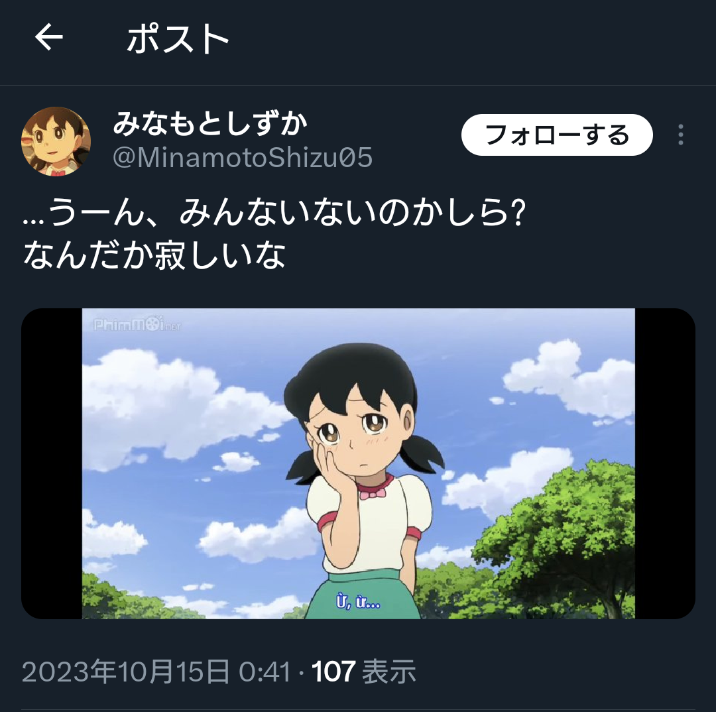
Task: Open the 2023年10月15日 0:41 timestamp link
Action: point(156,672)
